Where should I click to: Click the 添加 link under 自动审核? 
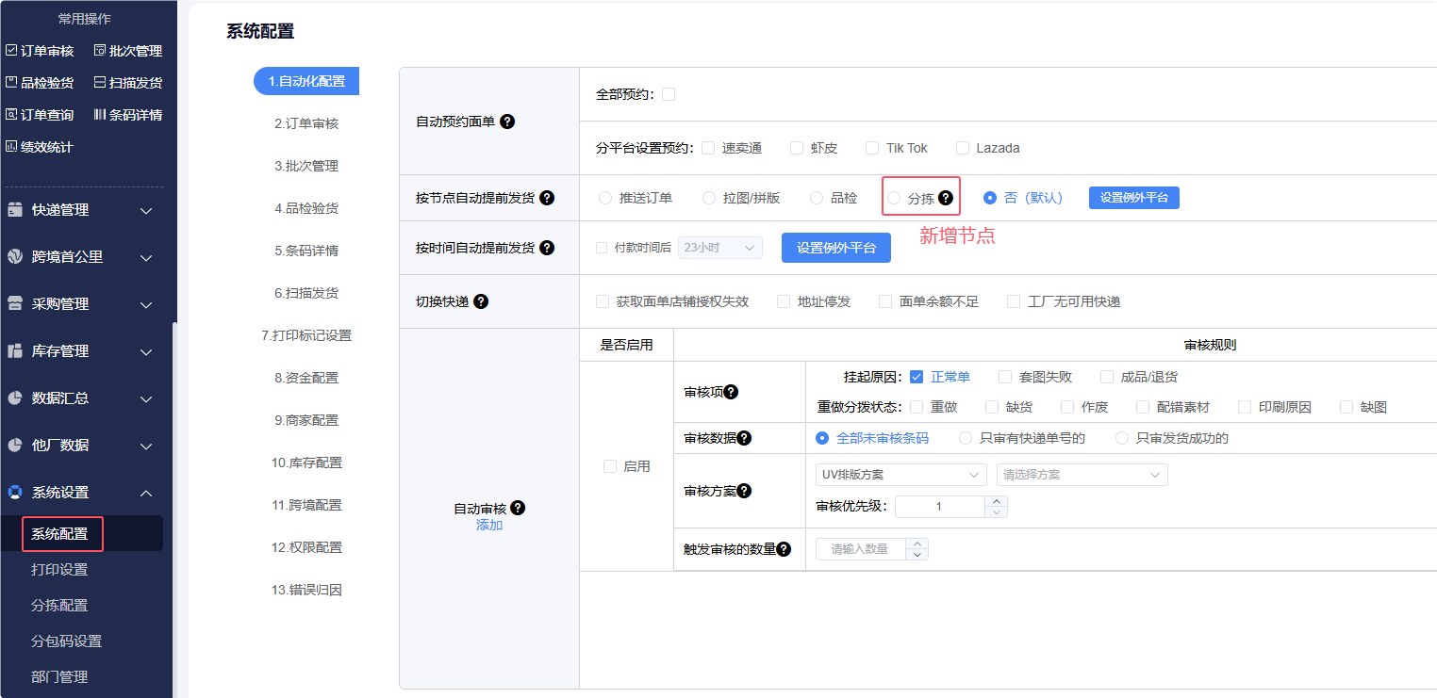click(489, 525)
